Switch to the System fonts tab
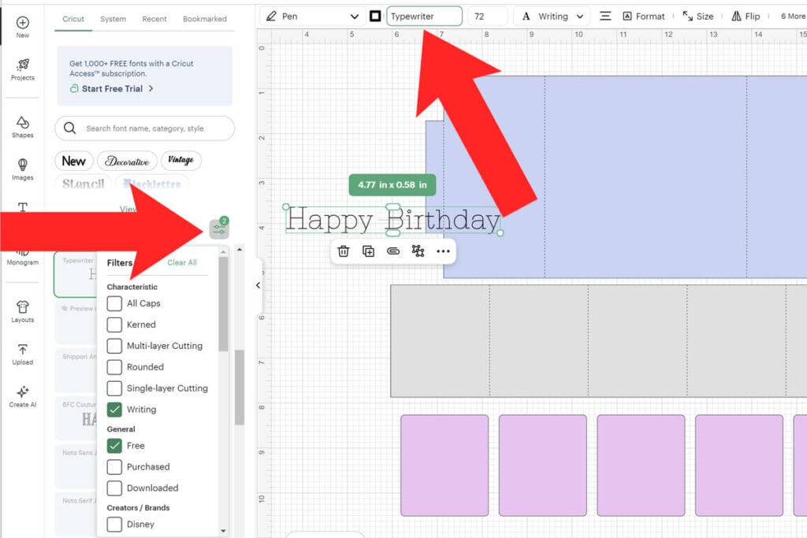The height and width of the screenshot is (538, 807). coord(113,19)
